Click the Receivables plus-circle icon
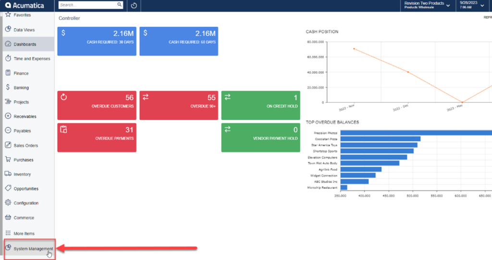 coord(8,116)
